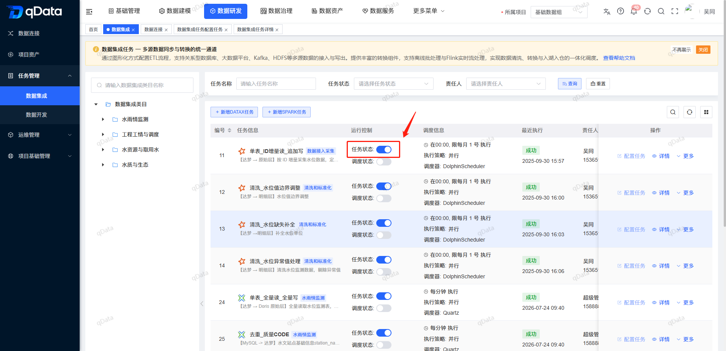Image resolution: width=726 pixels, height=351 pixels.
Task: Select 数据开发 in sidebar
Action: click(x=40, y=115)
